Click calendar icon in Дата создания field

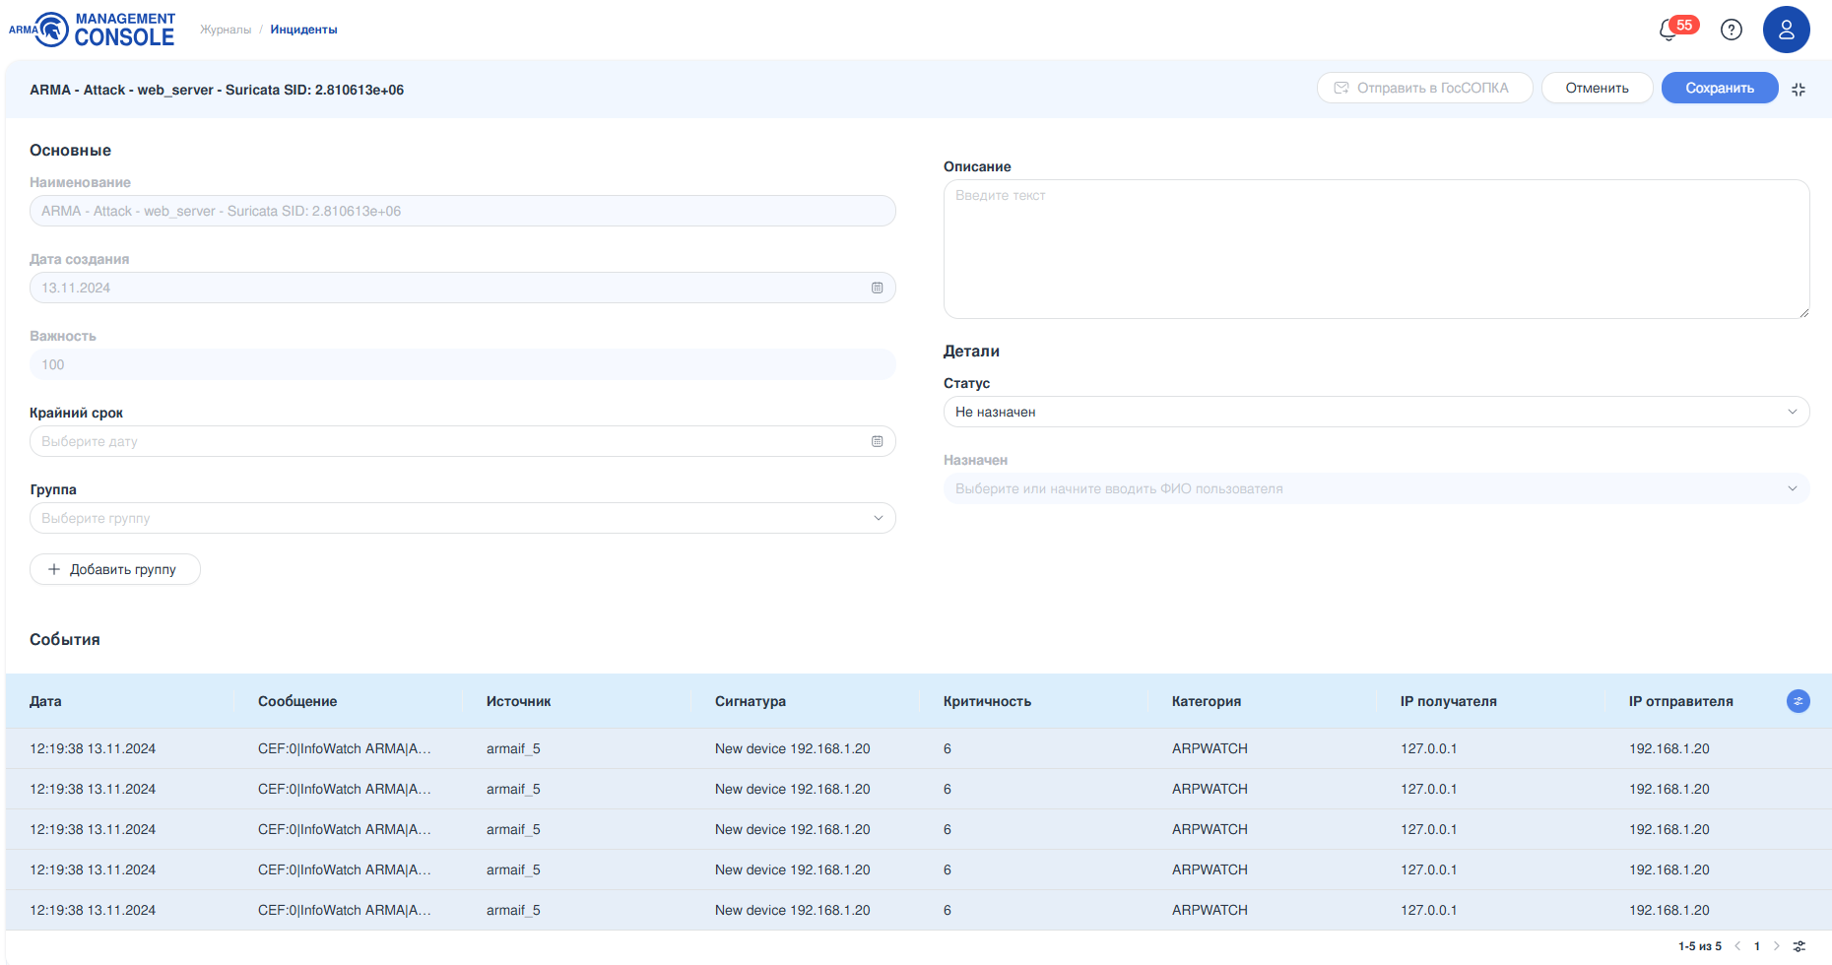(x=877, y=288)
